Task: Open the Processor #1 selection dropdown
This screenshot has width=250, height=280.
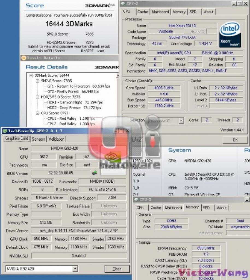Action: tap(181, 120)
